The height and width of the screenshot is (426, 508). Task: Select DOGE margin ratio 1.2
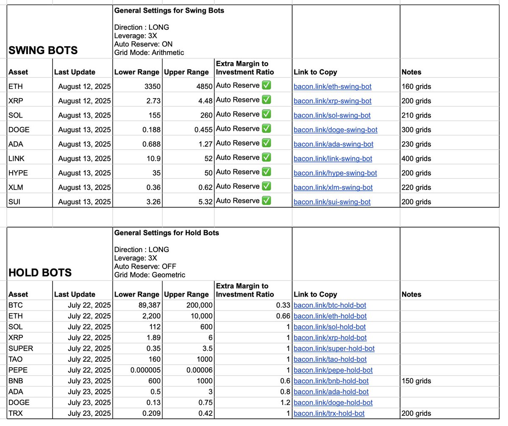(x=253, y=403)
